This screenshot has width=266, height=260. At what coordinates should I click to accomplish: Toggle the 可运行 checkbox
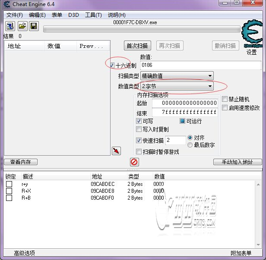point(182,121)
